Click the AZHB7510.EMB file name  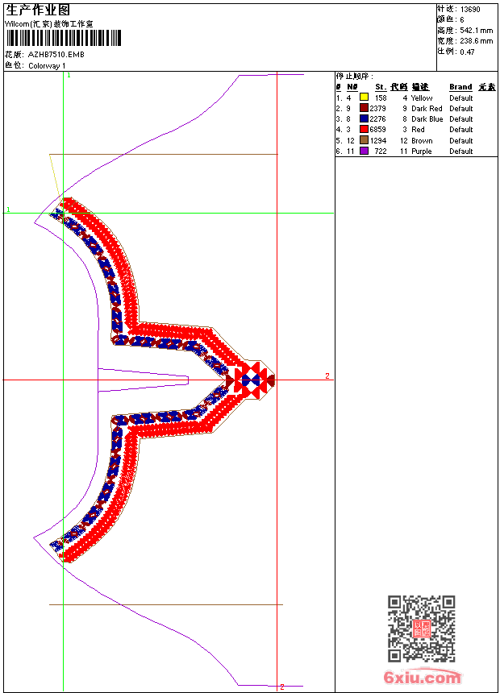[x=56, y=54]
